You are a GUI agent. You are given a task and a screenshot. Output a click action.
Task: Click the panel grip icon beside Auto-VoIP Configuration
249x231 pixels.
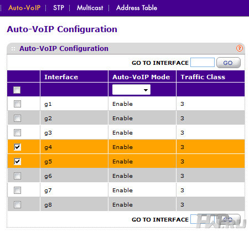click(x=13, y=49)
